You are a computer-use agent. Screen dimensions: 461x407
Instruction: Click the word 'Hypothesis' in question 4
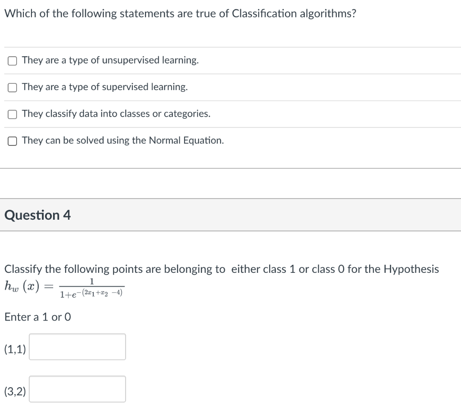click(411, 269)
